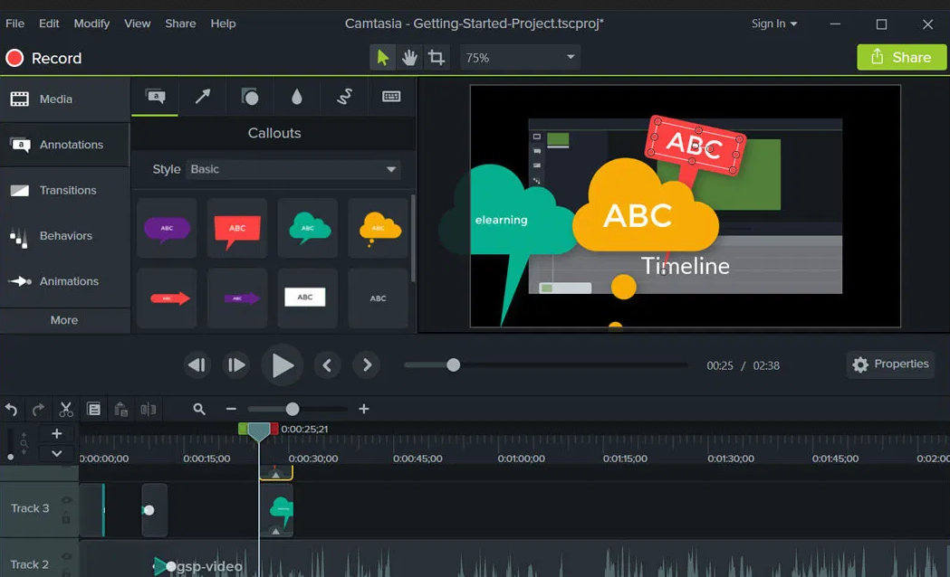Open the Properties panel button

[x=890, y=364]
